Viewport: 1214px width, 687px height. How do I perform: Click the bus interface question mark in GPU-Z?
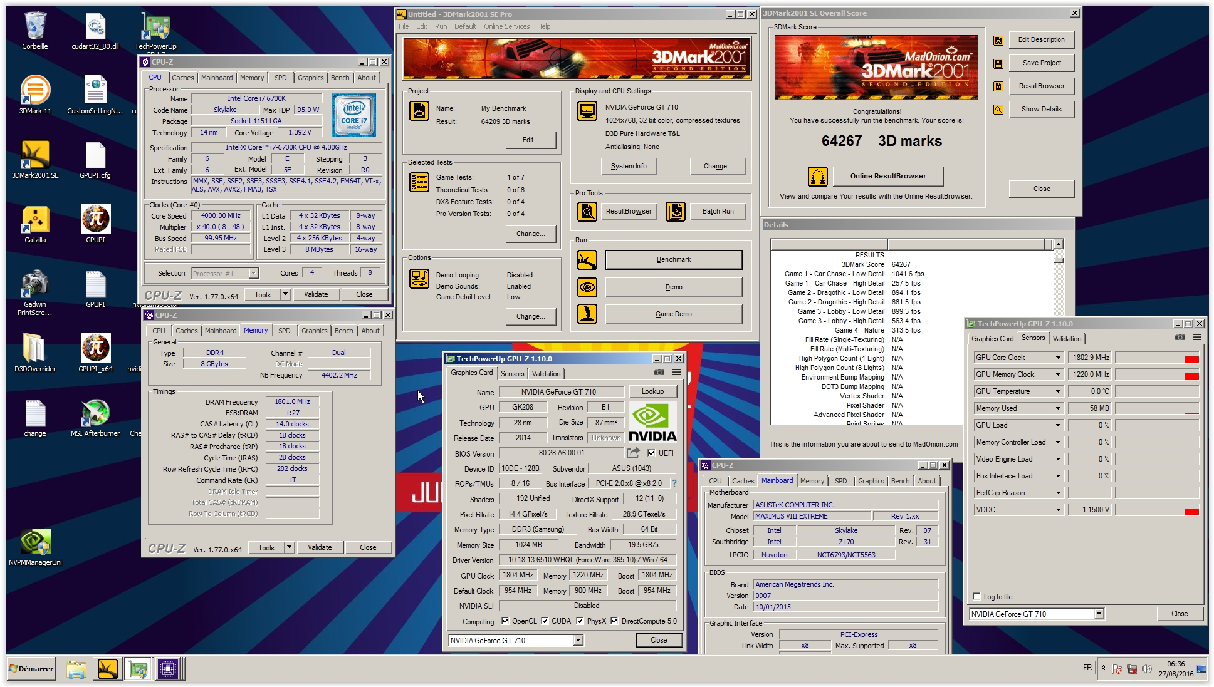[x=674, y=483]
